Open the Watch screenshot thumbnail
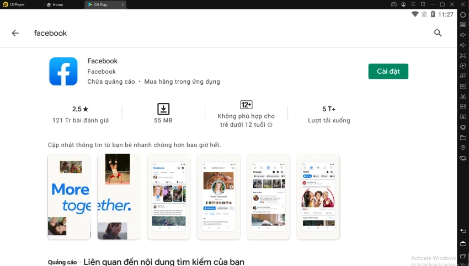469x266 pixels. coord(318,197)
